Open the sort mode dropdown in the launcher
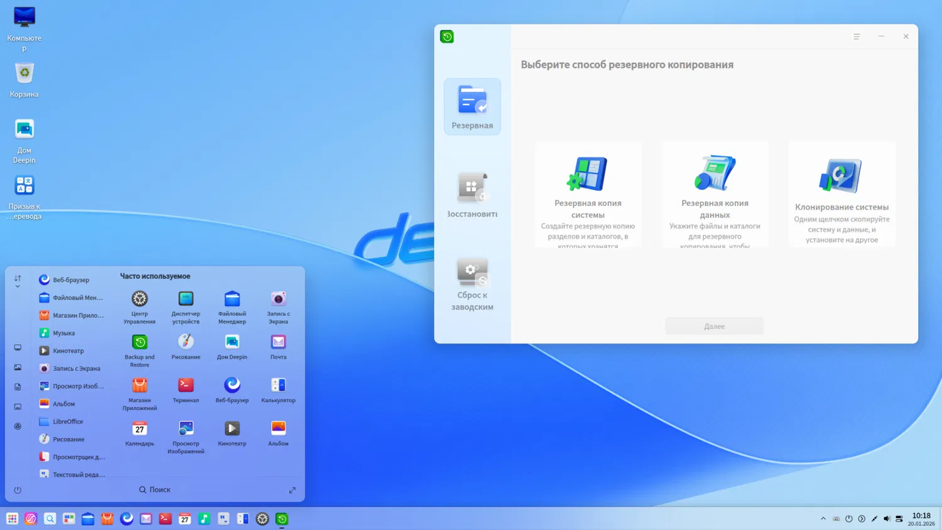Image resolution: width=942 pixels, height=530 pixels. [x=18, y=281]
